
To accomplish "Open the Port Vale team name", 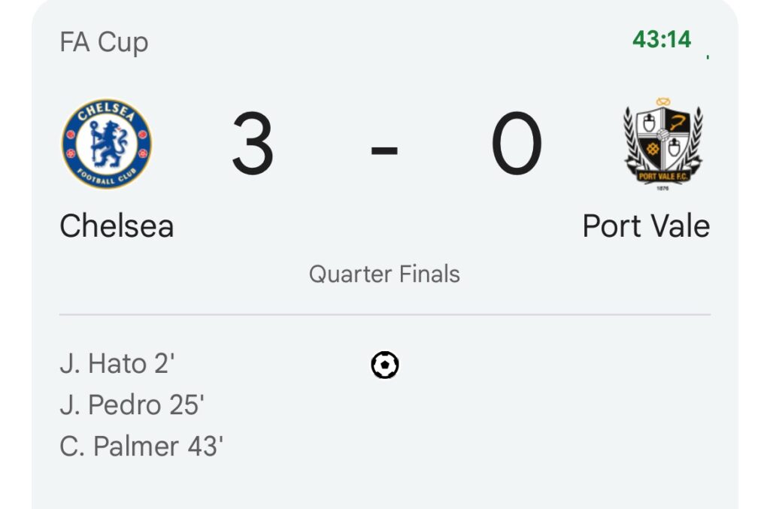I will (x=646, y=226).
